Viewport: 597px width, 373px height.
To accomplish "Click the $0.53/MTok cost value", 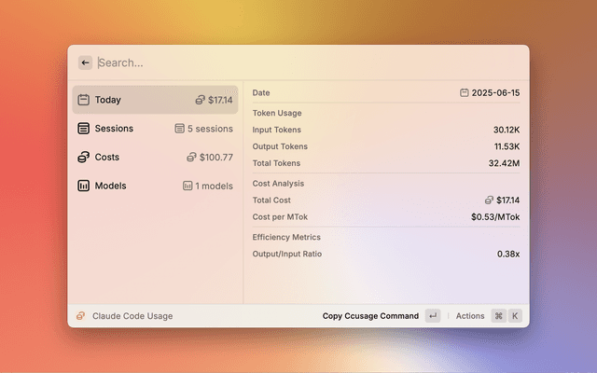I will point(495,217).
